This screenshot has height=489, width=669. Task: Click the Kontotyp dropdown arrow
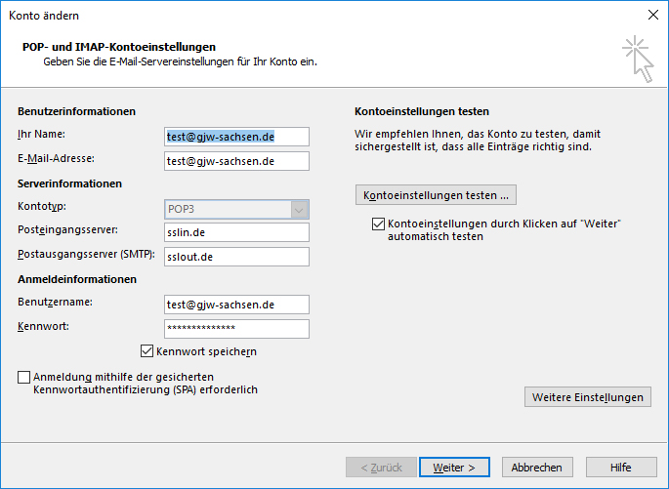coord(299,209)
